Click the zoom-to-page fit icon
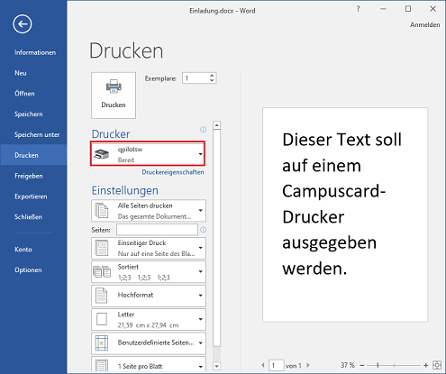Image resolution: width=446 pixels, height=374 pixels. (x=437, y=365)
